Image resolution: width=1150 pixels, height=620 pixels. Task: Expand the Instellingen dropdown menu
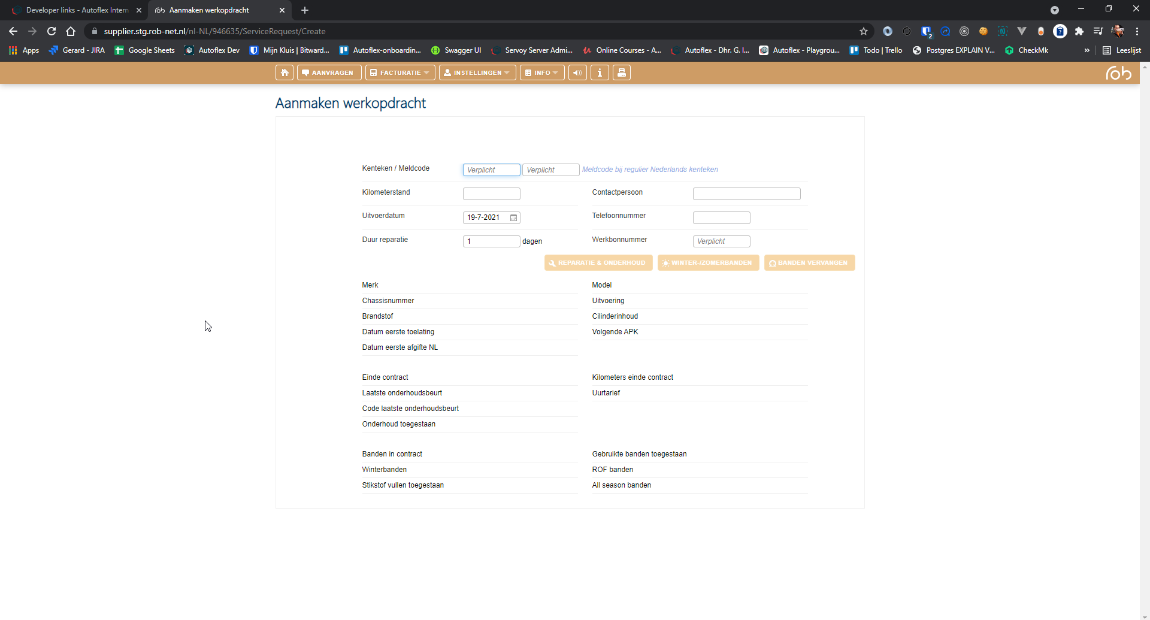tap(477, 72)
